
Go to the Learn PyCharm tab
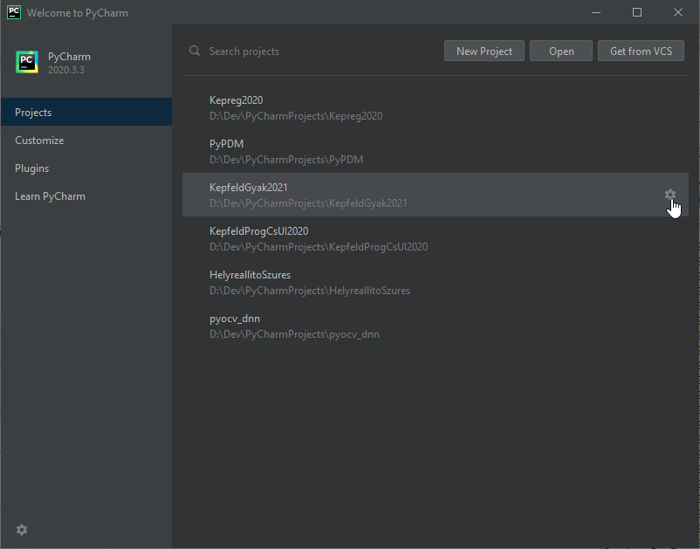86,196
